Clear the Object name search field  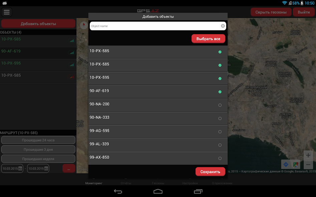click(223, 26)
